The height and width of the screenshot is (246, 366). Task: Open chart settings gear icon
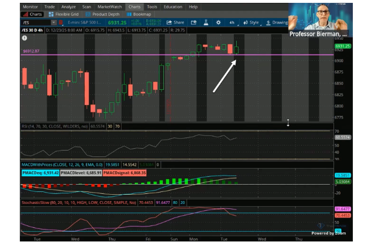[219, 22]
